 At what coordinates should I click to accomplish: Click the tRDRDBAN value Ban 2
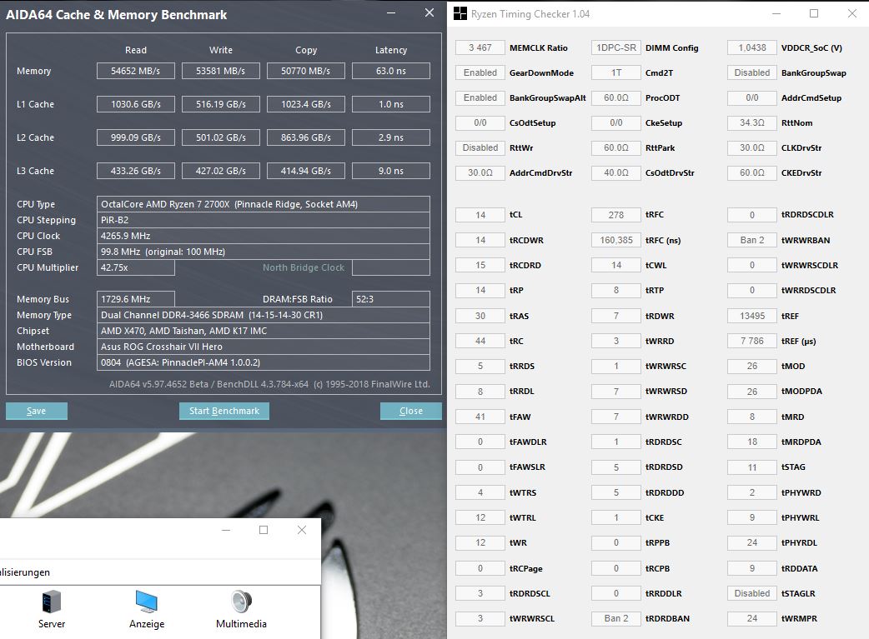click(x=616, y=618)
